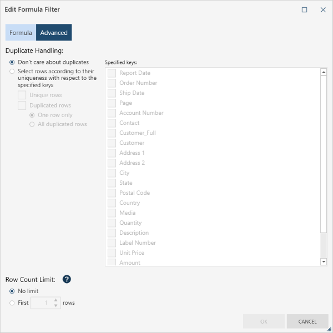This screenshot has width=333, height=333.
Task: Check the Order Number key checkbox
Action: point(112,83)
